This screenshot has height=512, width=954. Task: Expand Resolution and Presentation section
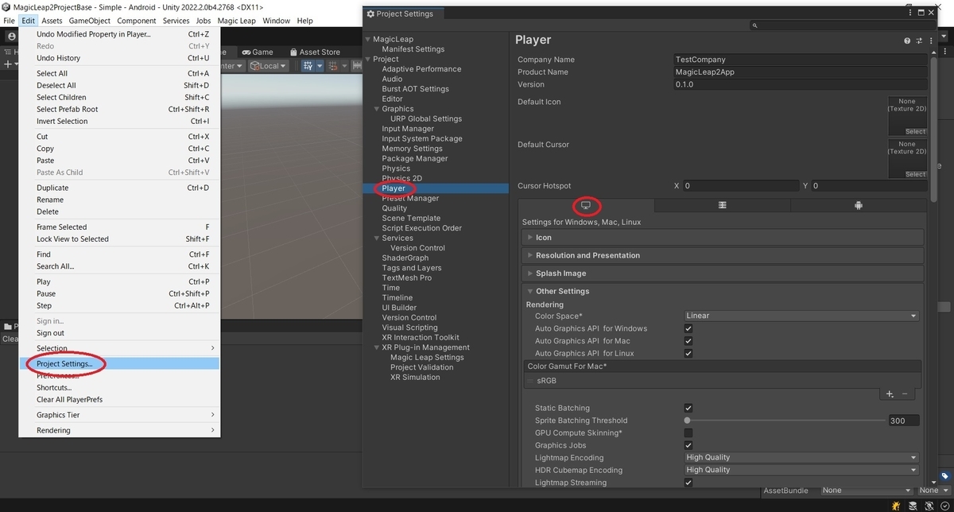pyautogui.click(x=723, y=255)
